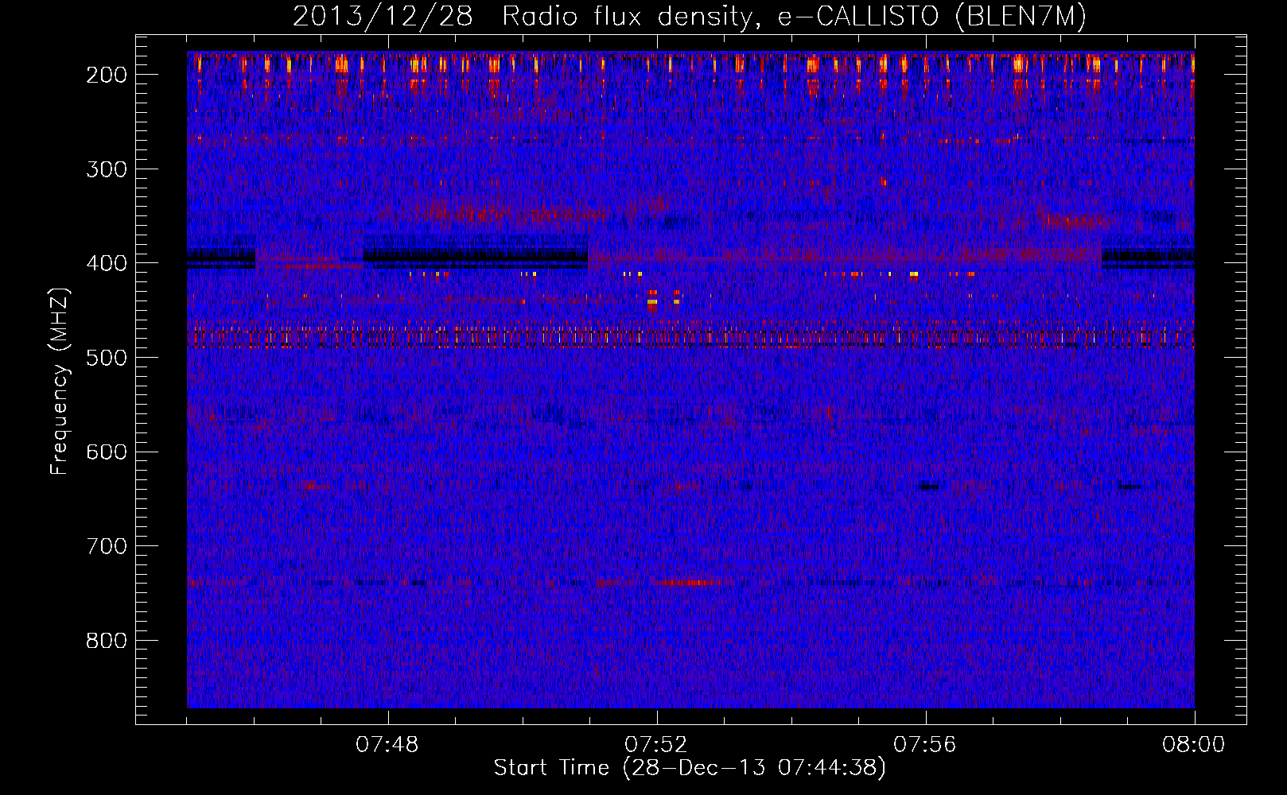
Task: Click the 07:52 time tick label
Action: pos(656,745)
